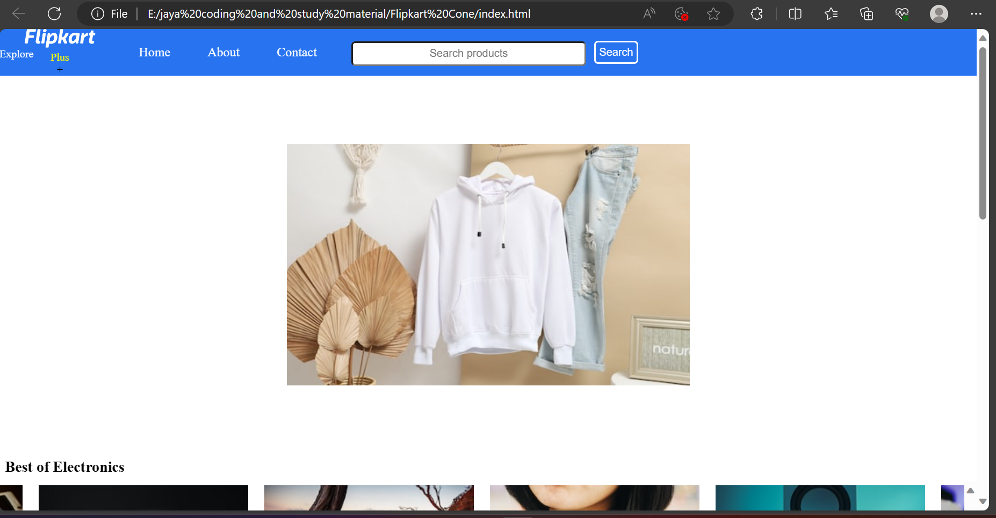
Task: Go back to the previous page
Action: [x=18, y=13]
